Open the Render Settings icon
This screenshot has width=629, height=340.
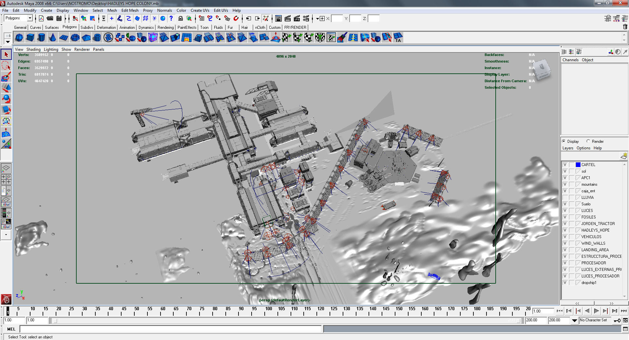click(306, 18)
